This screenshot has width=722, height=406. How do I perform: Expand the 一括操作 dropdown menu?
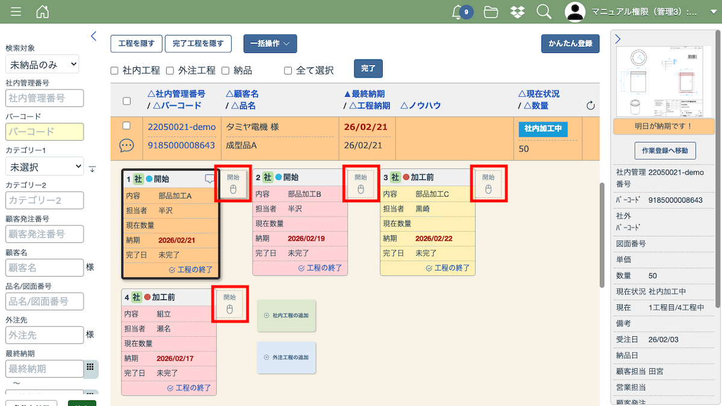270,44
